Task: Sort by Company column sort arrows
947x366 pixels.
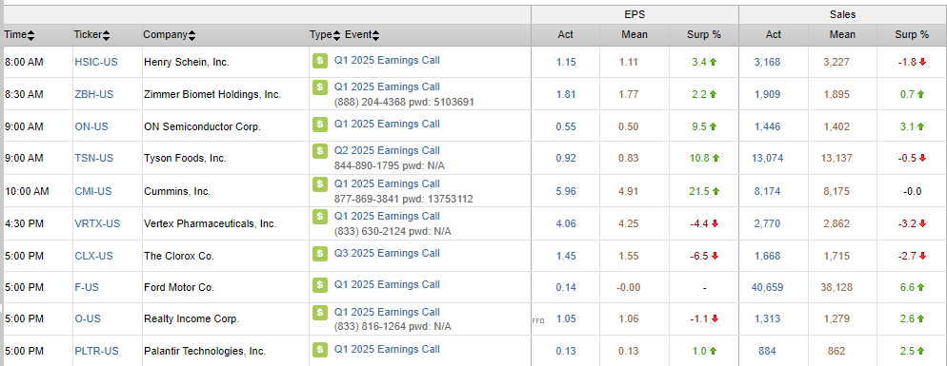Action: [192, 35]
